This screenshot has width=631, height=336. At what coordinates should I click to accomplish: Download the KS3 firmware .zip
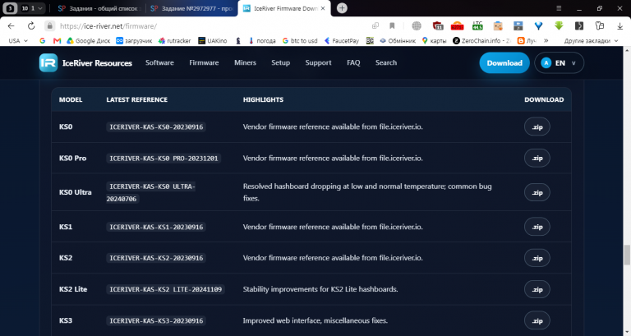pyautogui.click(x=537, y=320)
